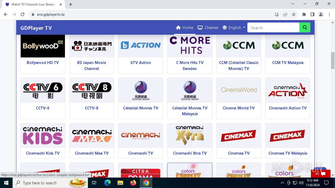Click the green search magnifier button
335x188 pixels.
point(305,27)
